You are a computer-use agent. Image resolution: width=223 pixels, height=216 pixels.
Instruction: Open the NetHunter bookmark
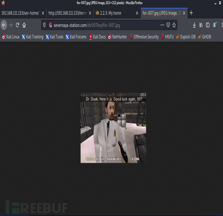[x=118, y=37]
